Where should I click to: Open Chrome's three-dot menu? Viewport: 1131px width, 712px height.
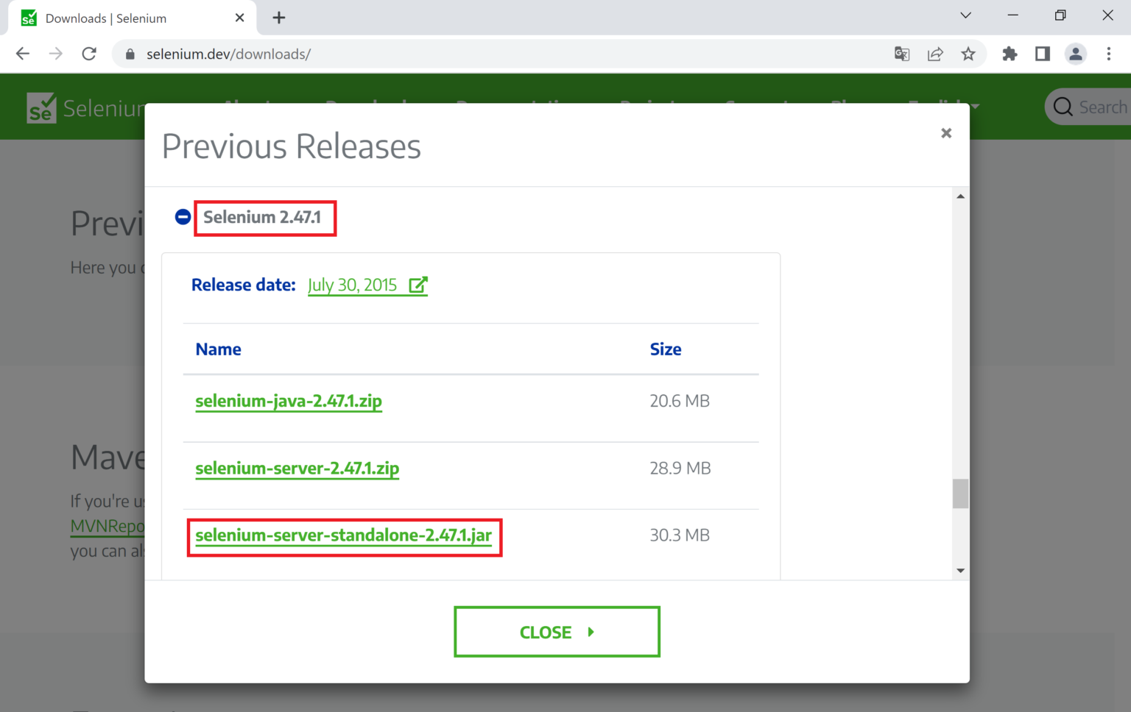coord(1109,54)
